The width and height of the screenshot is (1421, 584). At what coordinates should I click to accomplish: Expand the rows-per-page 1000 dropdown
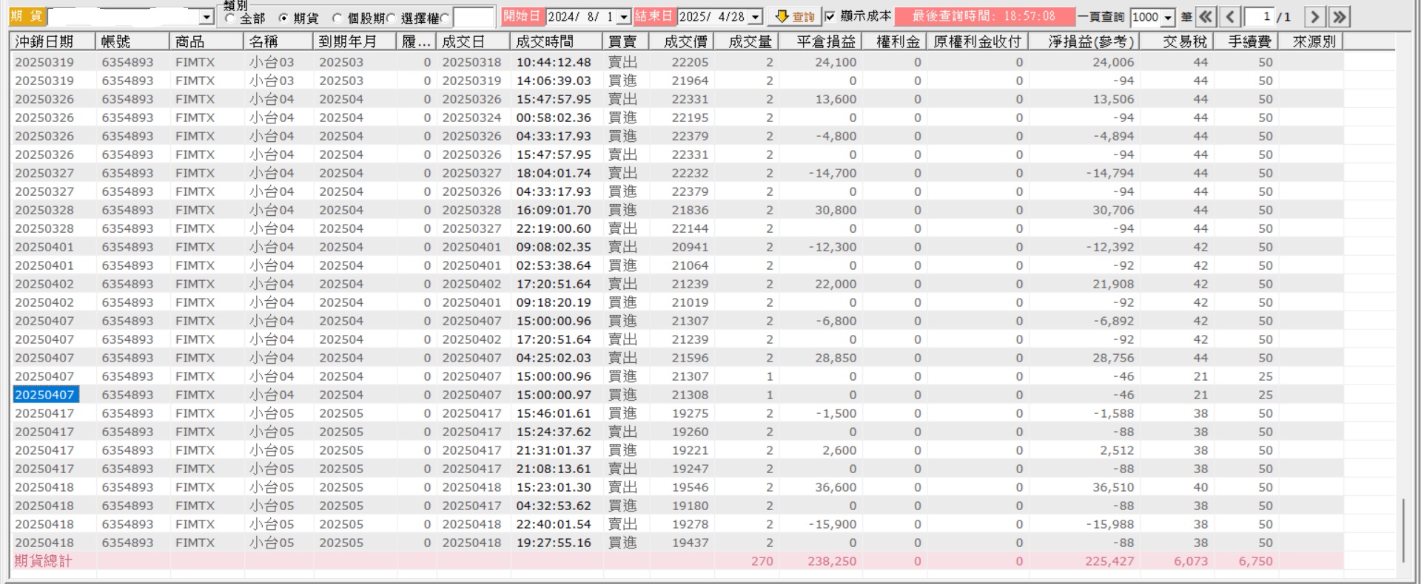[1168, 17]
